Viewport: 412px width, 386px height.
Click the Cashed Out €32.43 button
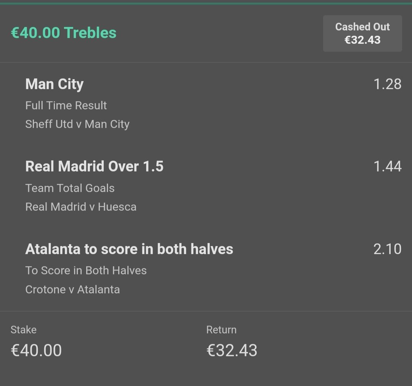362,33
